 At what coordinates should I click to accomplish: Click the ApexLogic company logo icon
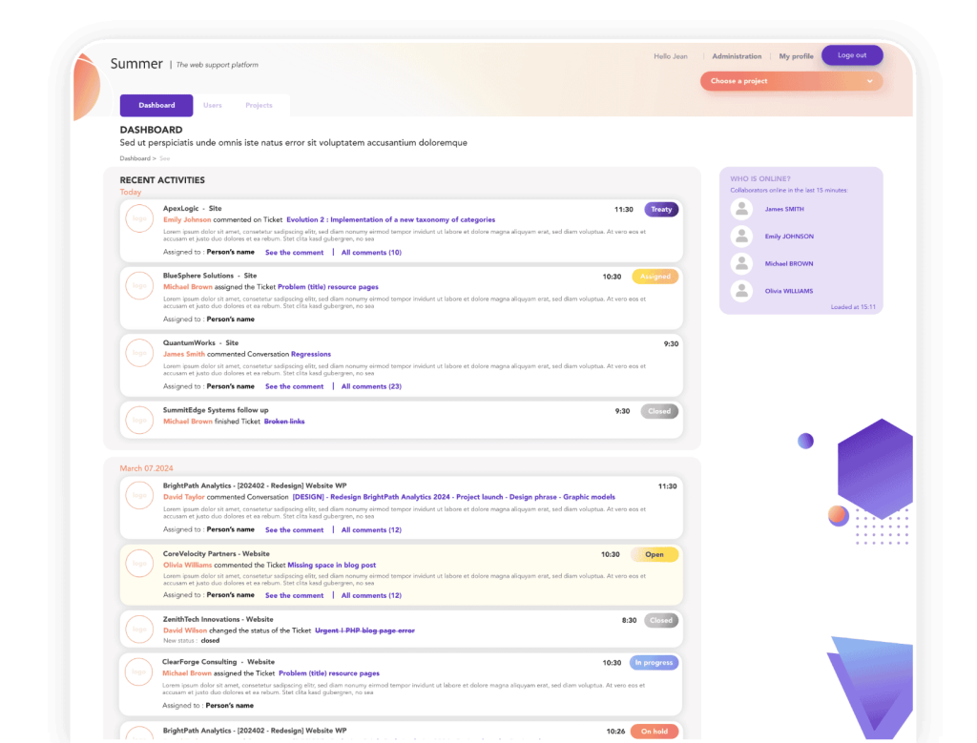click(x=139, y=218)
